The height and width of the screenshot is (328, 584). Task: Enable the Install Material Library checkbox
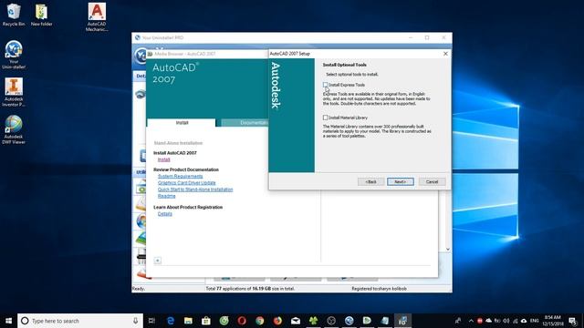[x=326, y=118]
